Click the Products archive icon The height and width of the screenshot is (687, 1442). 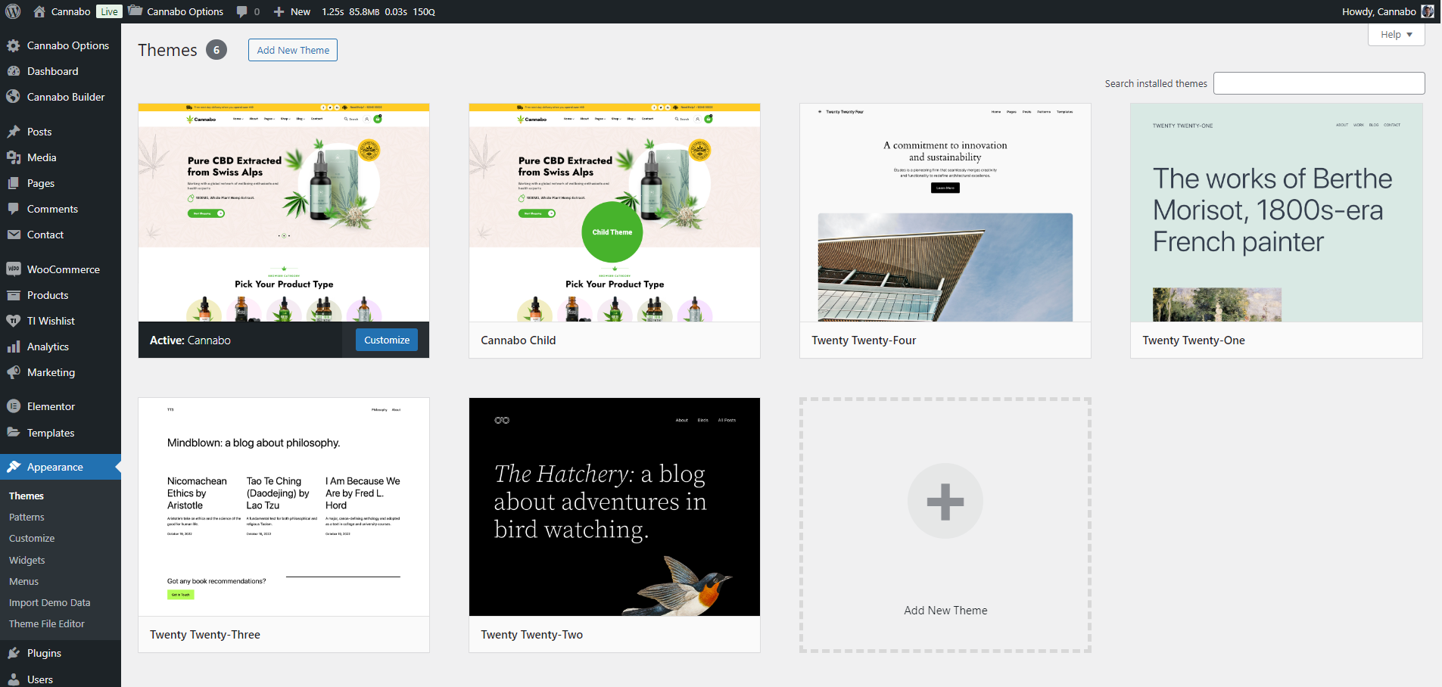pos(14,295)
